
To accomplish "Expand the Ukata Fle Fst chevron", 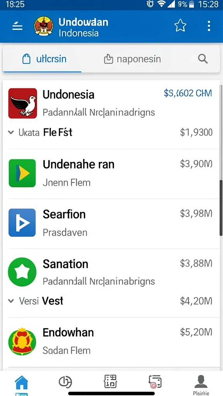I will pyautogui.click(x=10, y=132).
